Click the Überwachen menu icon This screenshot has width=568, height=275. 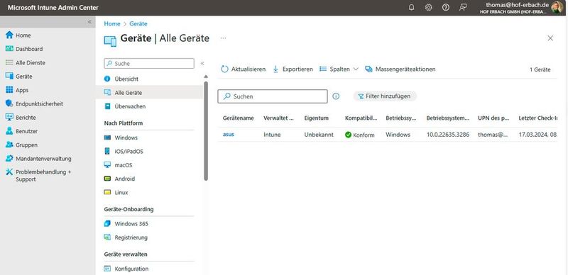107,106
